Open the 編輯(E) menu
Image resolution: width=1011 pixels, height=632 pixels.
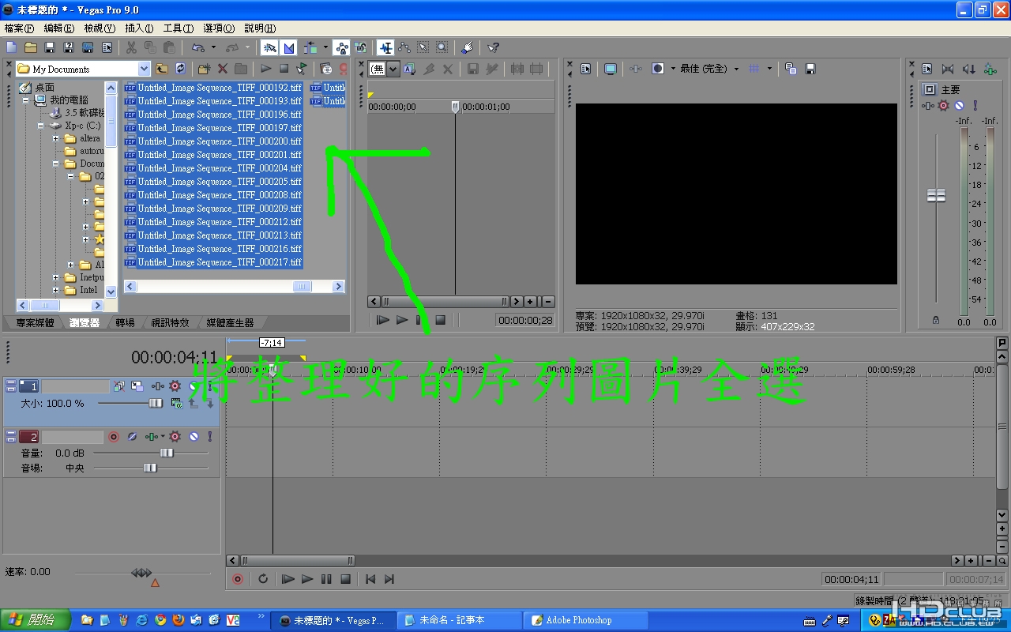[x=59, y=28]
